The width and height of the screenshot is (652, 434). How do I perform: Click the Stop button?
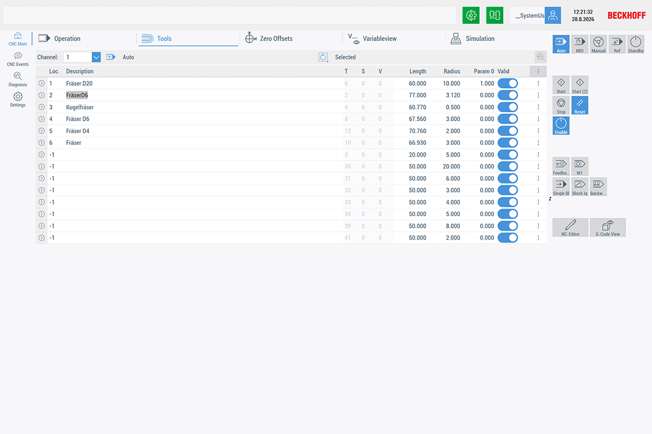(561, 105)
